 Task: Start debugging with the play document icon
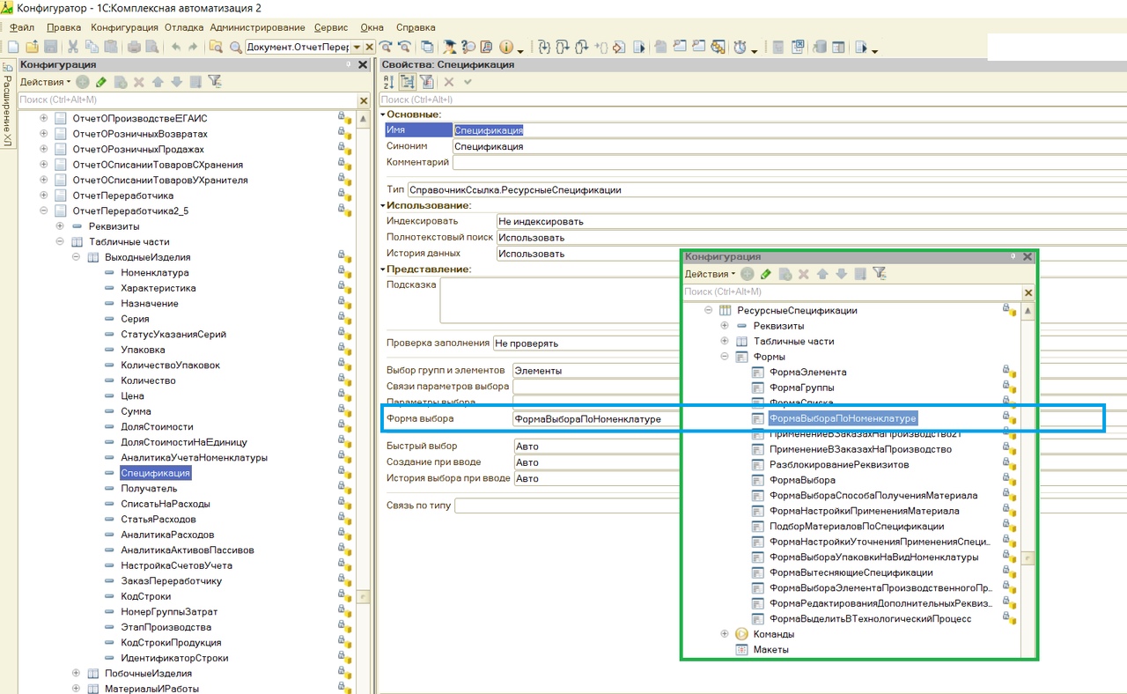point(639,47)
